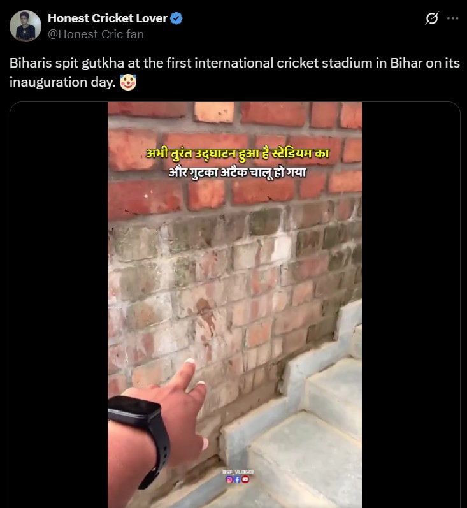Screen dimensions: 467x508
Task: Click the clown face emoji
Action: (x=128, y=82)
